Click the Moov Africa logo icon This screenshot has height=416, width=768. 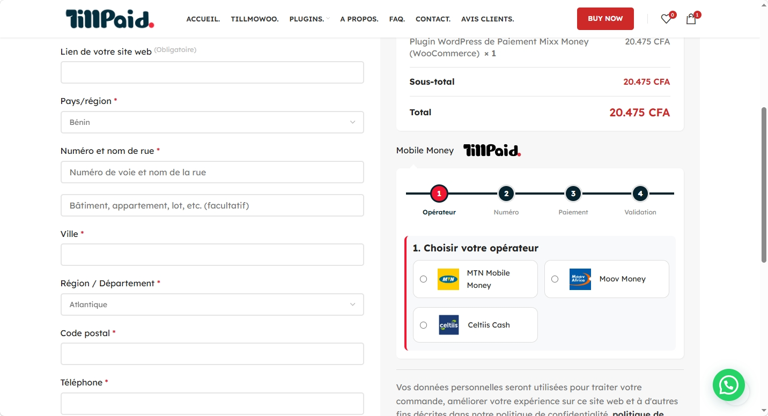pyautogui.click(x=580, y=279)
